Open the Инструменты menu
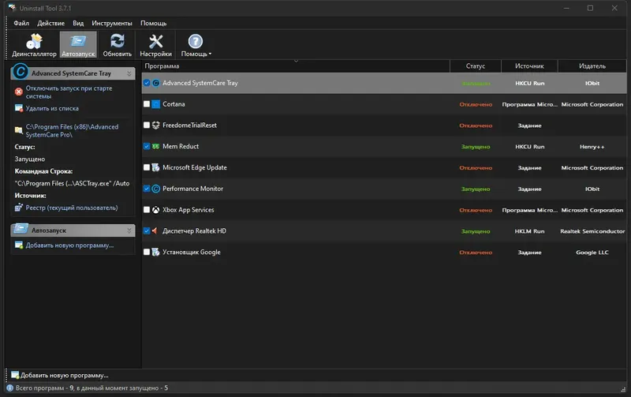This screenshot has width=631, height=397. pos(112,24)
